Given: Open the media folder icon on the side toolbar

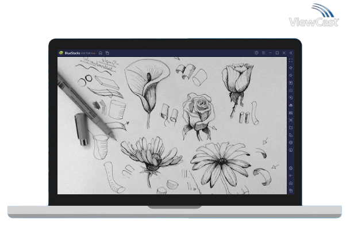Looking at the screenshot, I should click(x=291, y=128).
